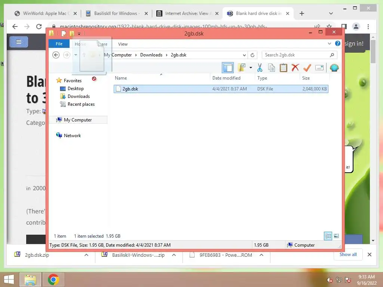Open the address bar history dropdown
Image resolution: width=383 pixels, height=287 pixels.
click(x=244, y=55)
